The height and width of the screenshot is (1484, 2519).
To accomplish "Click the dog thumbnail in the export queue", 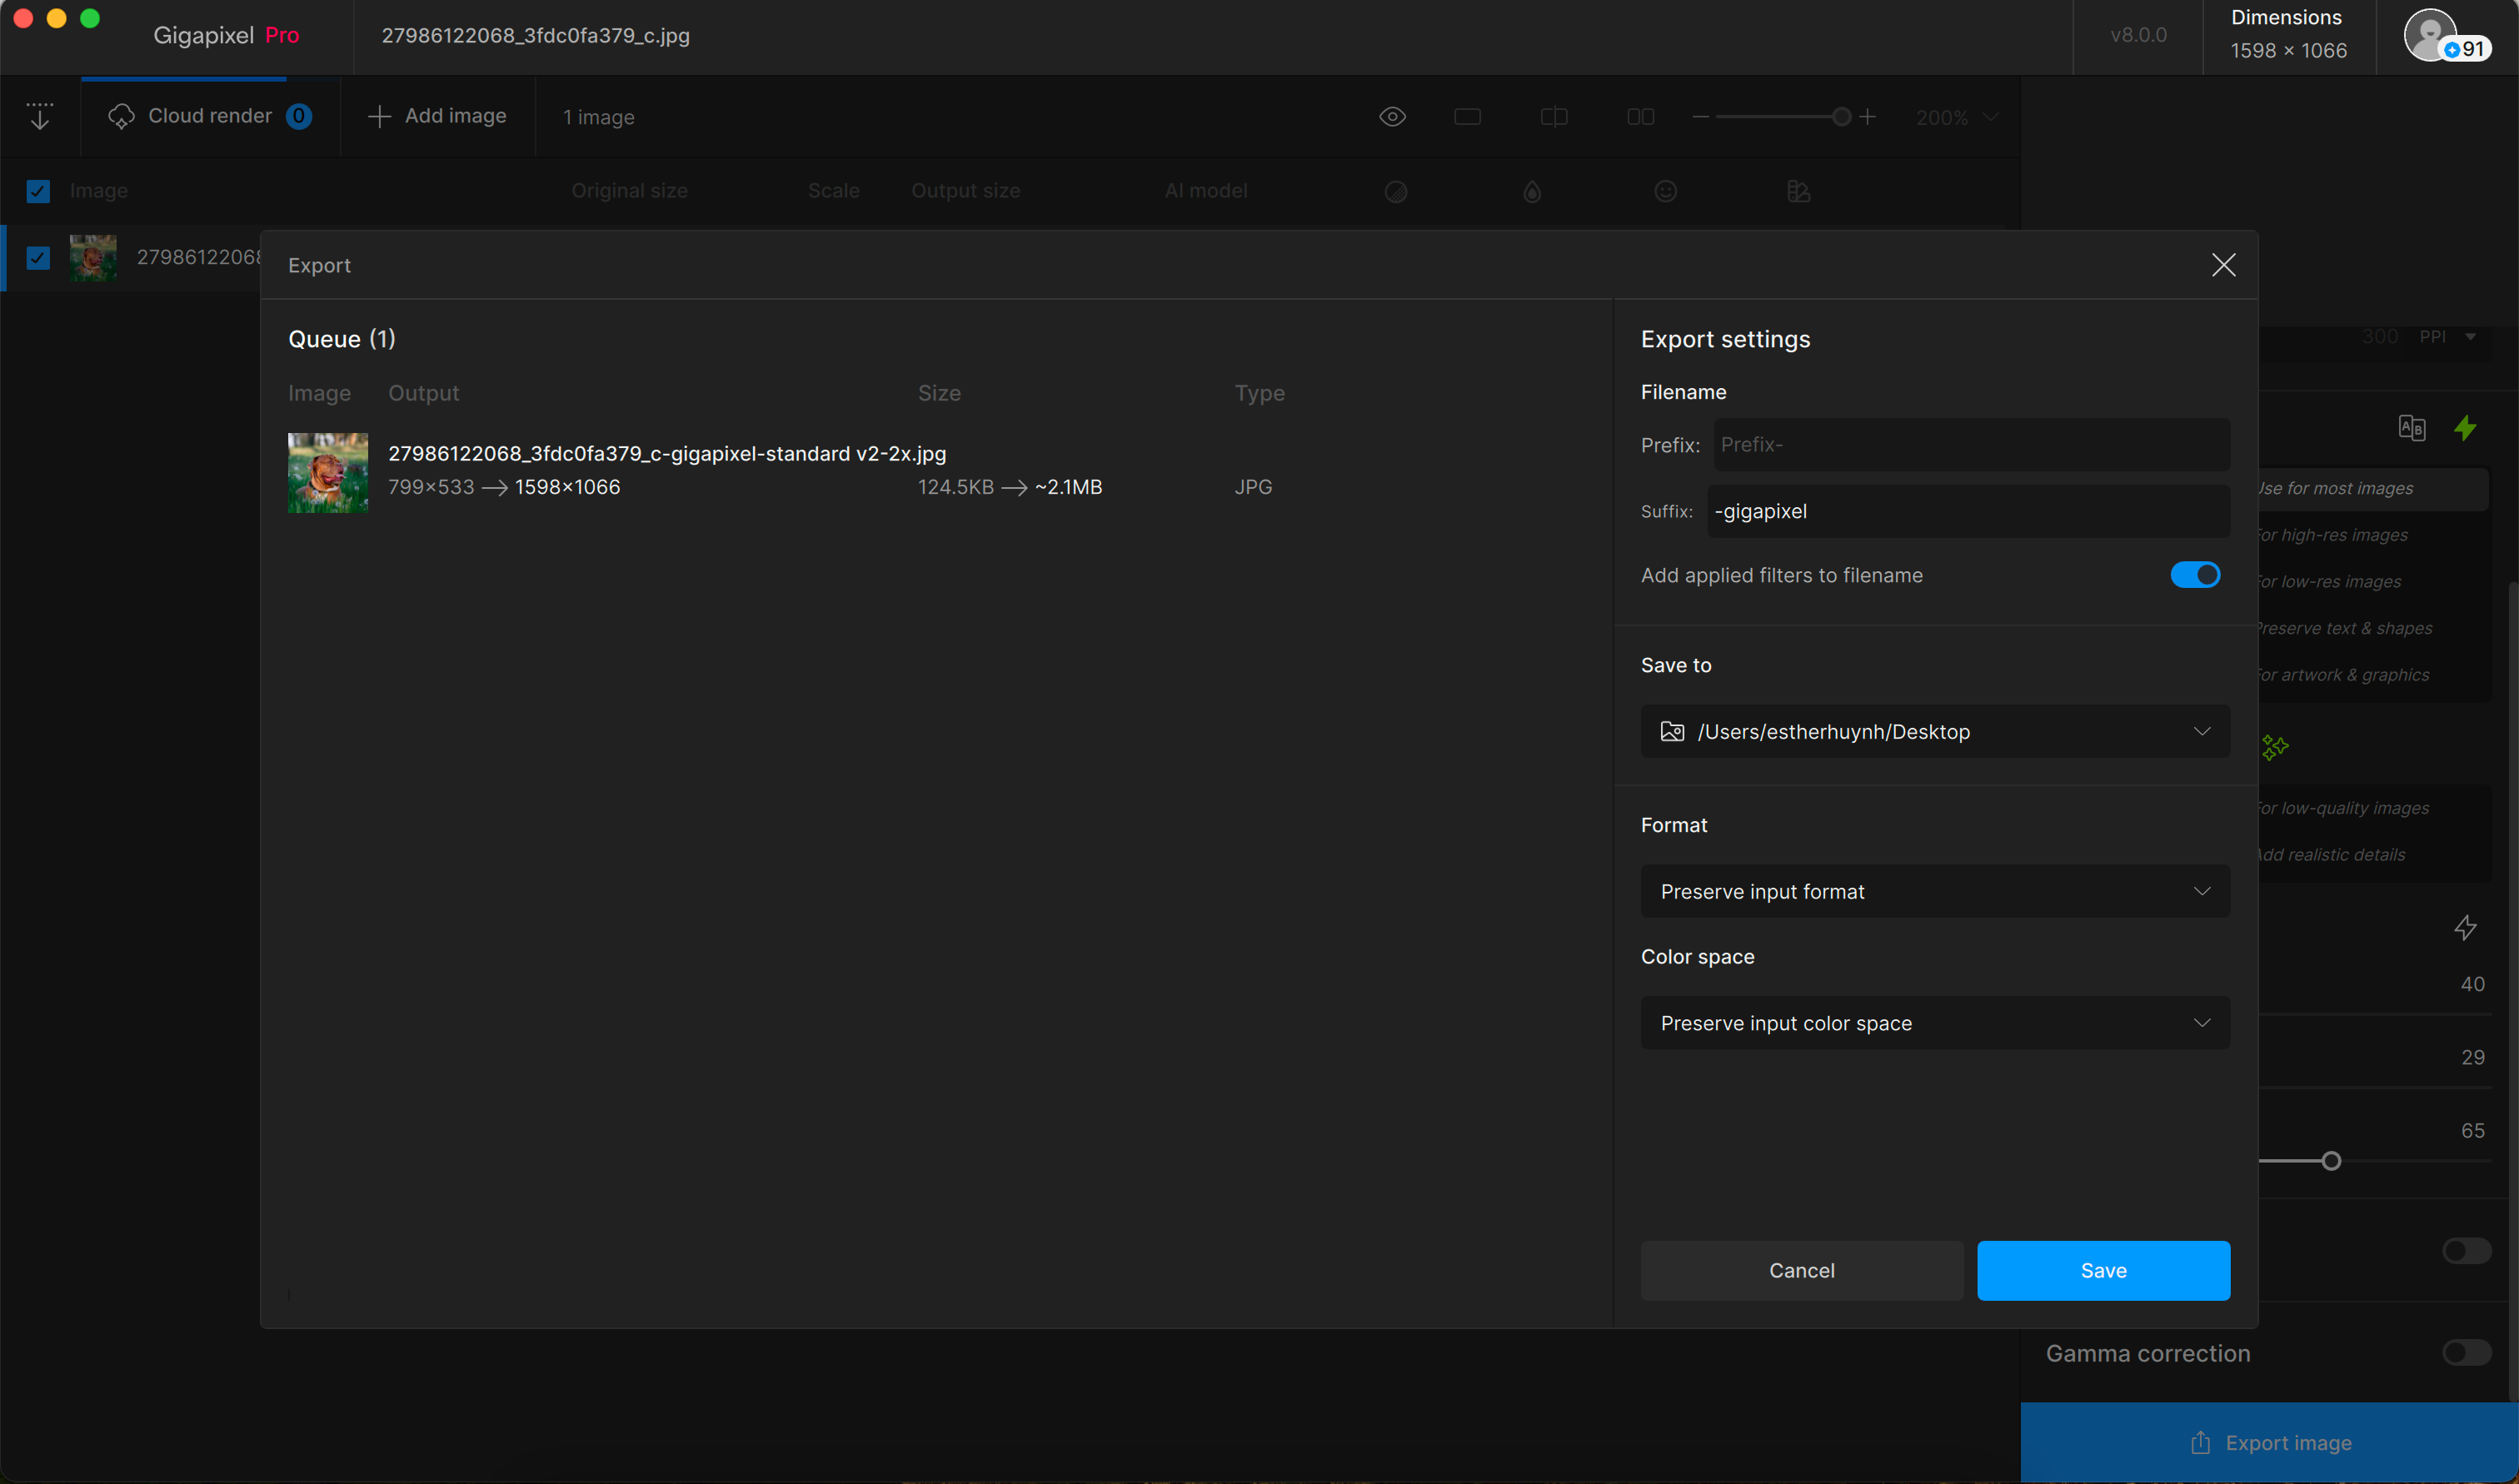I will (328, 472).
